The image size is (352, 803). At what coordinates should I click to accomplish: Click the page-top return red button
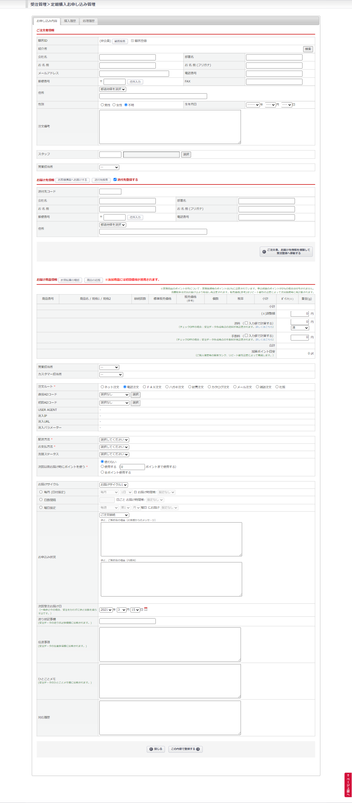(x=348, y=785)
